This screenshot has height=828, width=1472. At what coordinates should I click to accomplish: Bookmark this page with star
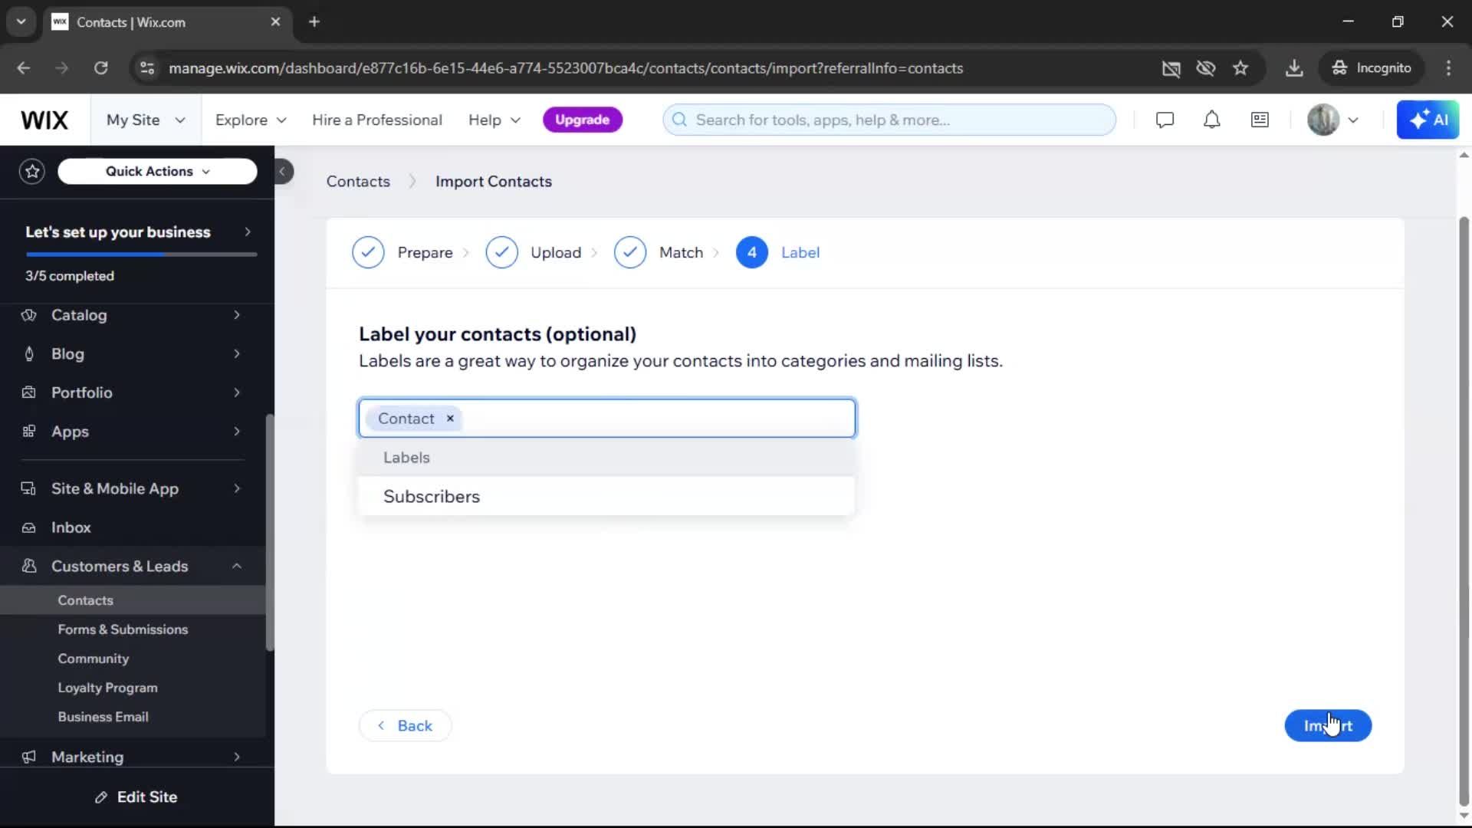click(x=1240, y=67)
